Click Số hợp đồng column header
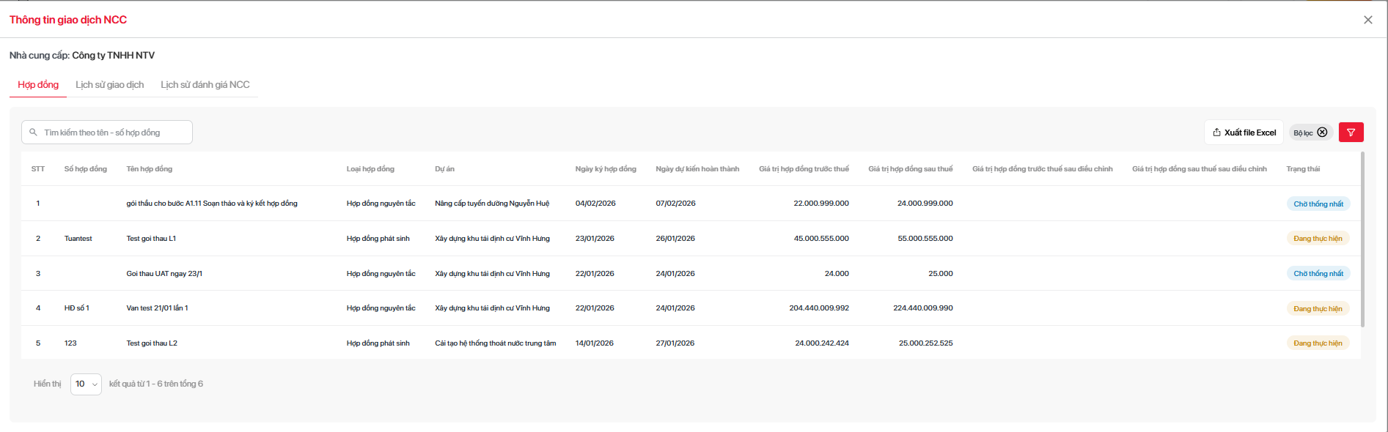1388x432 pixels. pyautogui.click(x=85, y=169)
